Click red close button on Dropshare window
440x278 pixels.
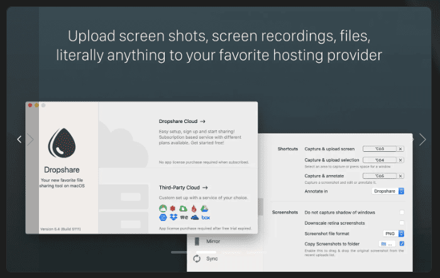pyautogui.click(x=30, y=105)
